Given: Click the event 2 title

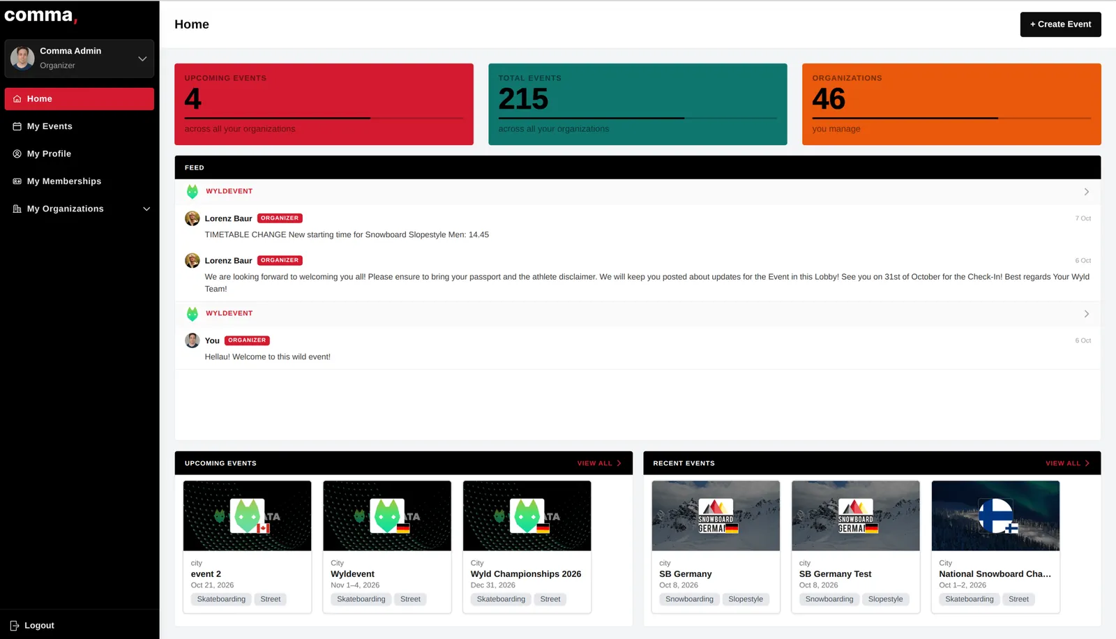Looking at the screenshot, I should tap(206, 574).
